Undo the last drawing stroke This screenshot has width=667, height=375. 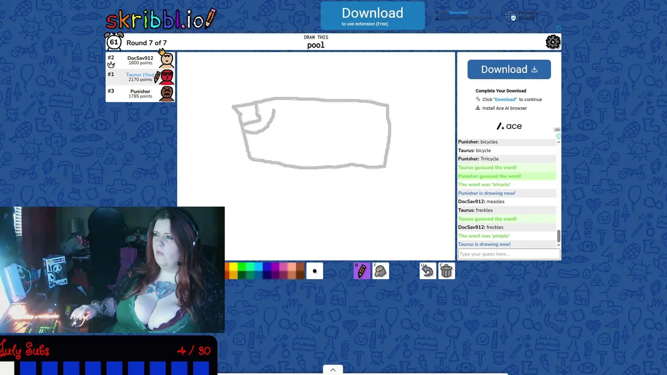[427, 271]
